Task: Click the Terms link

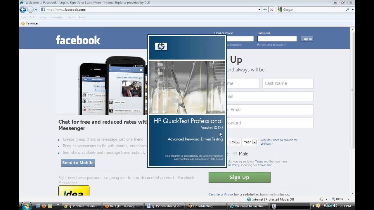Action: (259, 161)
